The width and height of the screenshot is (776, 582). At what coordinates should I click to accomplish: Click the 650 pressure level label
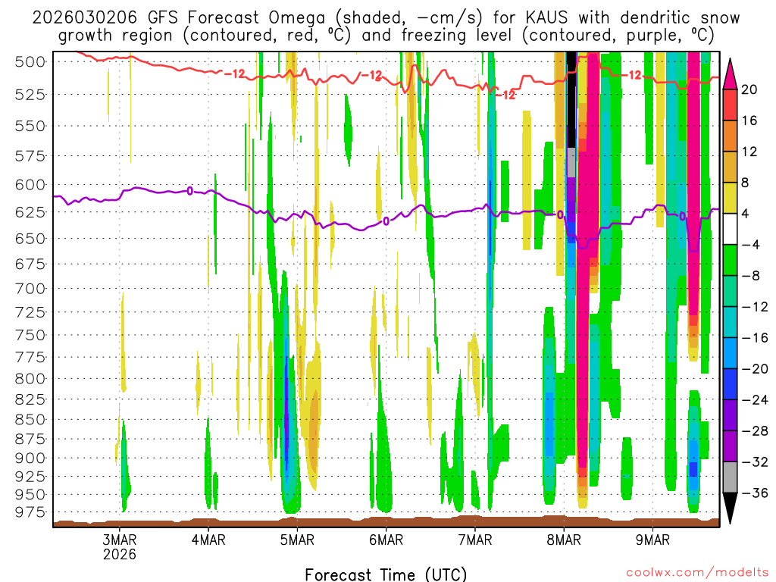(30, 239)
